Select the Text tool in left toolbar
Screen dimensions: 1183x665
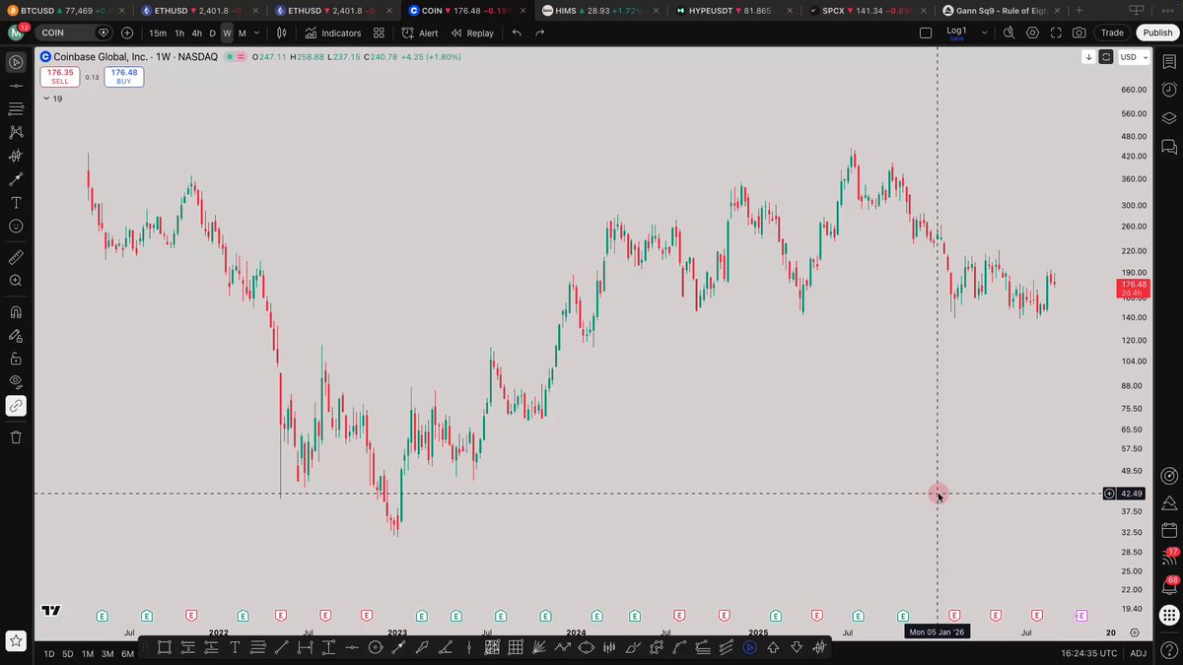[x=16, y=202]
